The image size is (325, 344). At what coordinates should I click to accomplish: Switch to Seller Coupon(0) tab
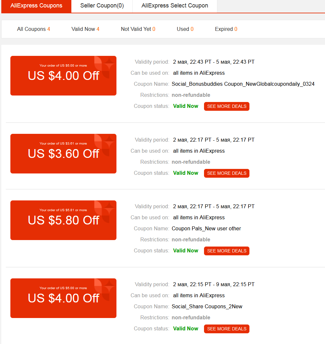[x=102, y=6]
